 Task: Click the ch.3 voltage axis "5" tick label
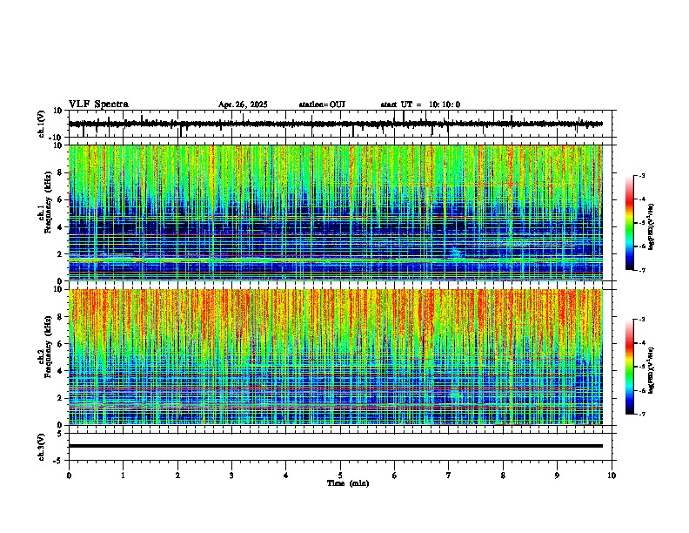coord(61,434)
